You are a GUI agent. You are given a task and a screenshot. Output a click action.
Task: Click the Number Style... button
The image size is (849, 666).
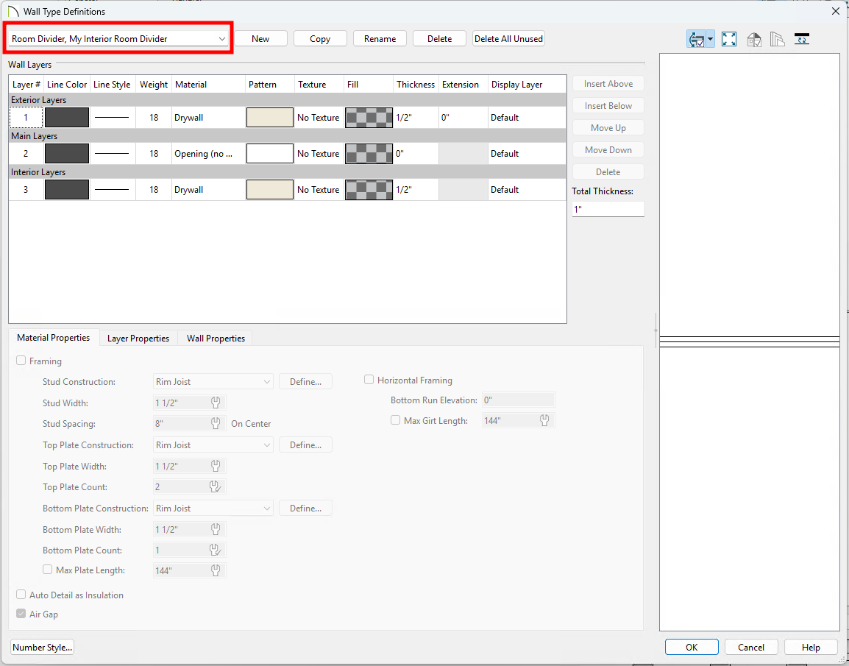click(43, 648)
